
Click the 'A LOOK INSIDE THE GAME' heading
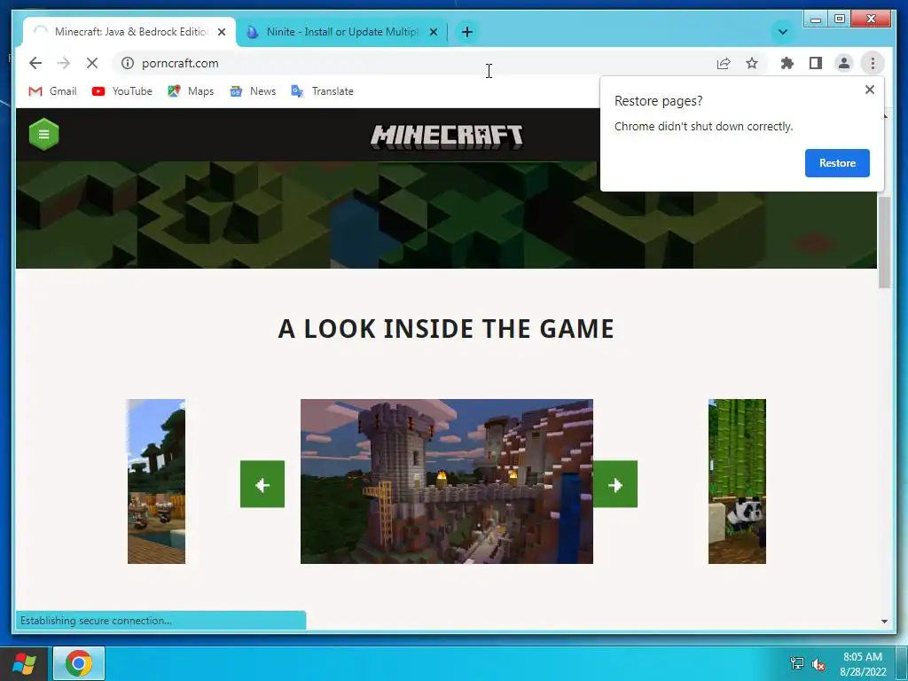click(446, 329)
